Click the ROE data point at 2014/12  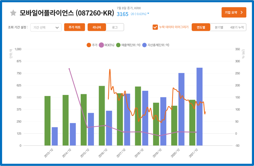point(69,69)
